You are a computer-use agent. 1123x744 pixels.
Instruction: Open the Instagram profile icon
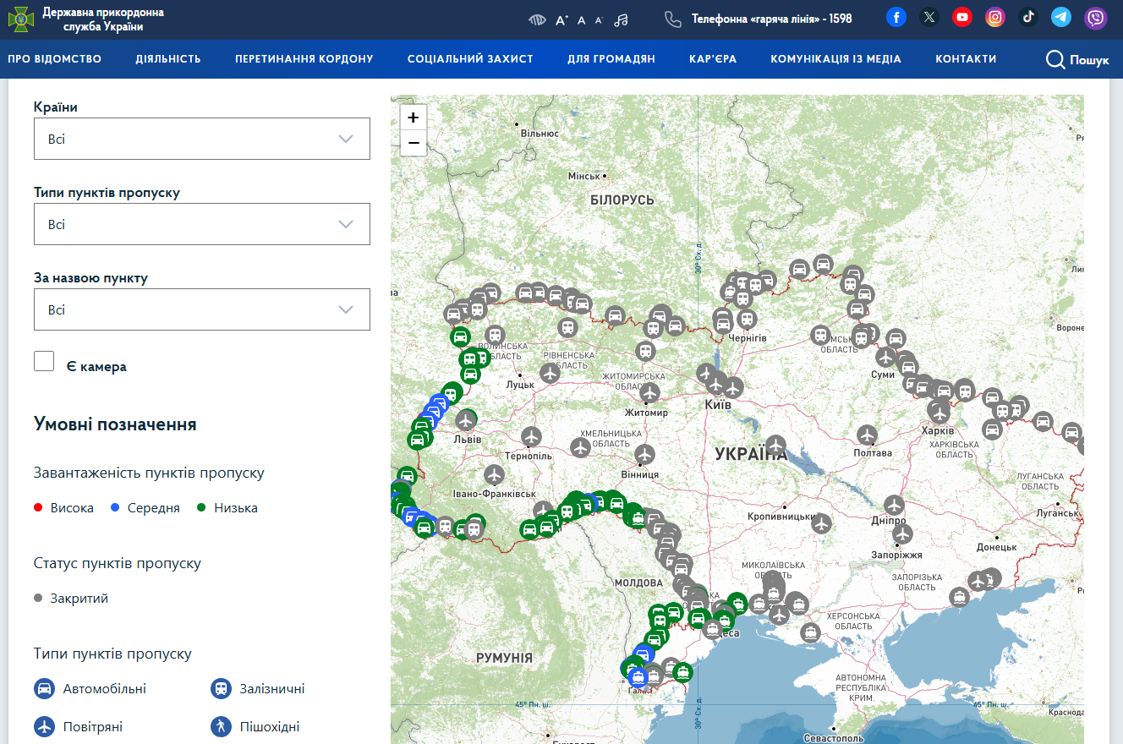tap(995, 17)
